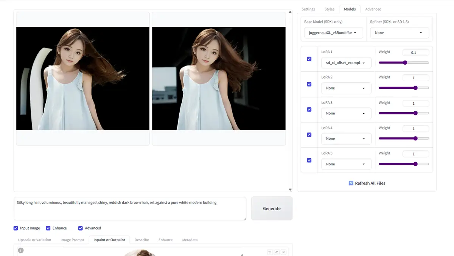Untick the LoRA 5 enable checkbox
Viewport: 454px width, 256px height.
[309, 160]
